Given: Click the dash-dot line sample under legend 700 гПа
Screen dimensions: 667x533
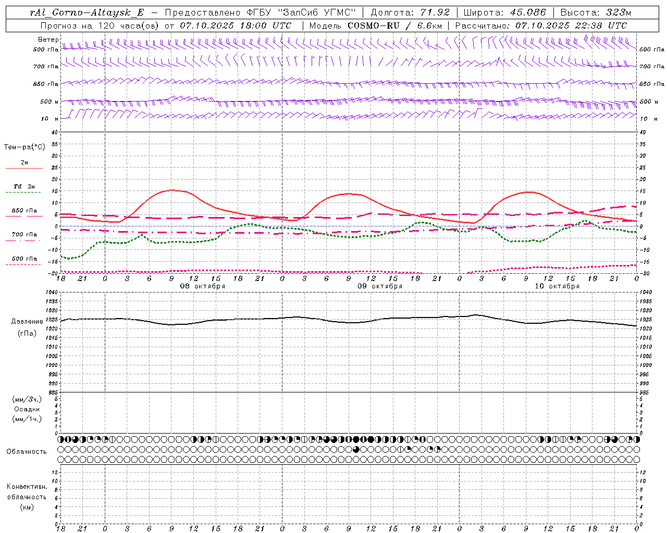Looking at the screenshot, I should coord(23,240).
